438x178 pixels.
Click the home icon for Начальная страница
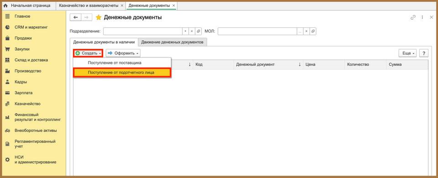point(5,5)
